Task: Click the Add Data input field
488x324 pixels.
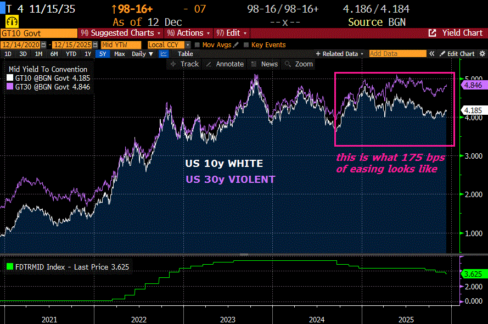Action: pos(397,54)
